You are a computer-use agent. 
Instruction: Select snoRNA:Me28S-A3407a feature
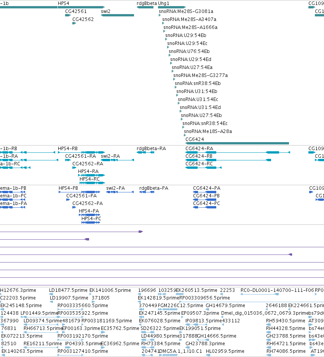[163, 23]
